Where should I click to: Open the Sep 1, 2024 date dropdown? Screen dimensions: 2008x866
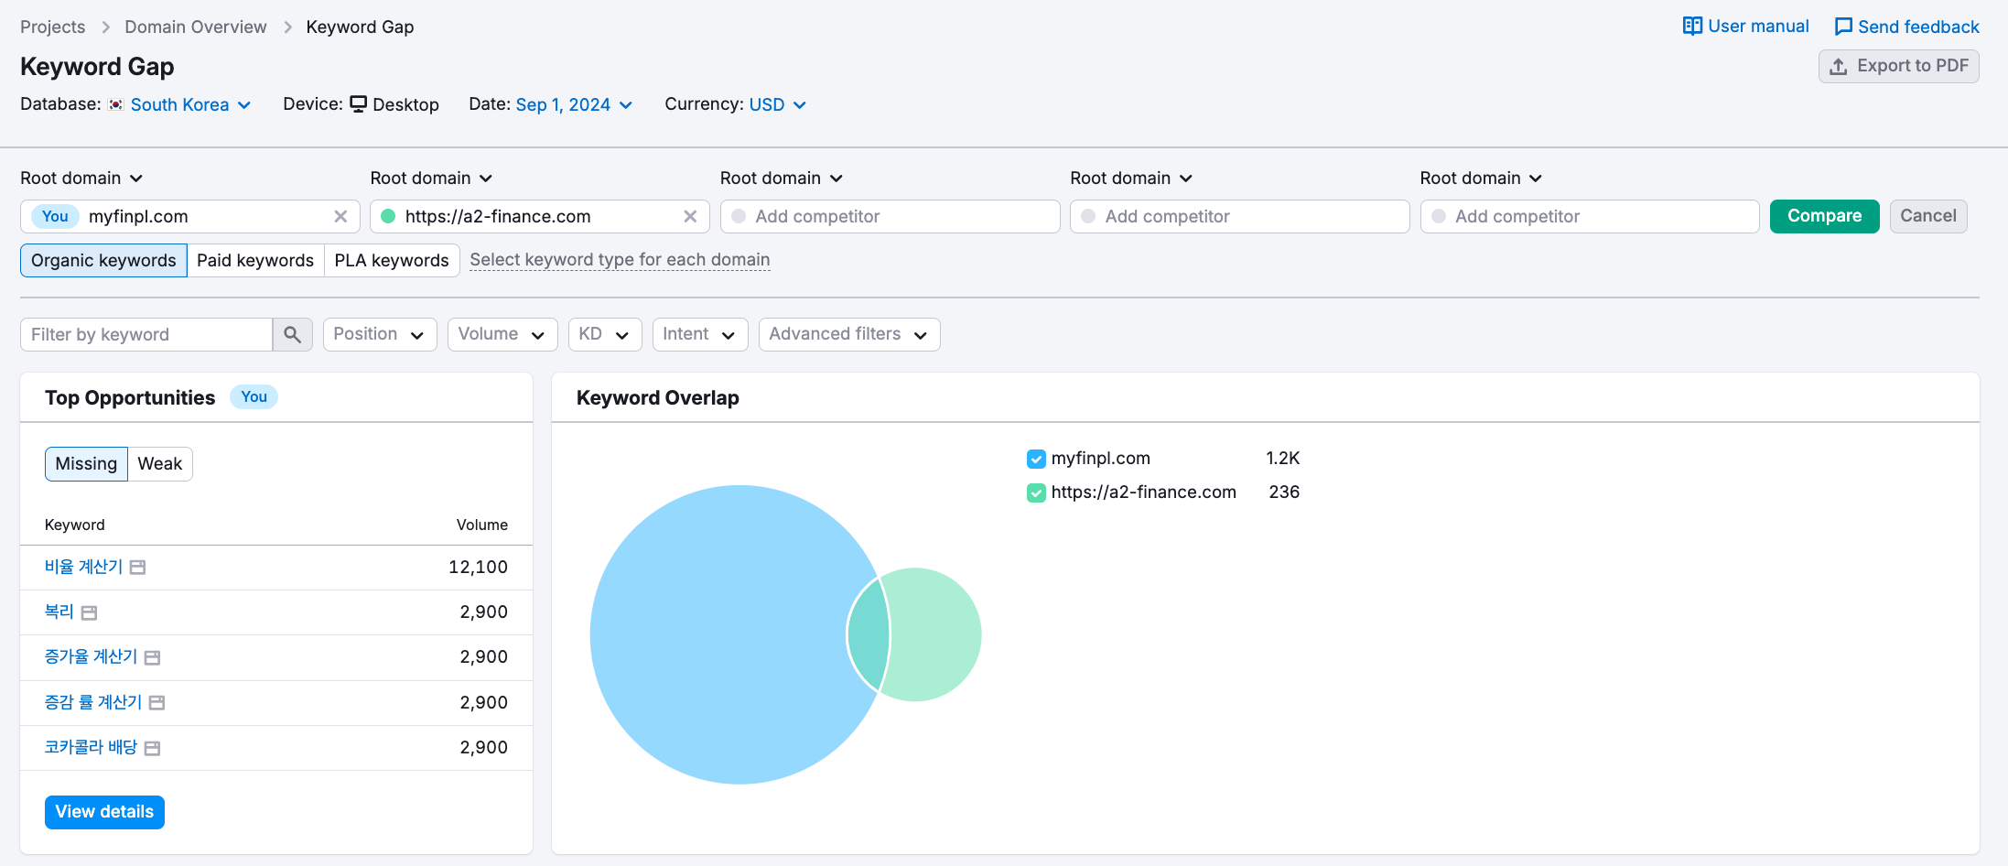point(574,105)
